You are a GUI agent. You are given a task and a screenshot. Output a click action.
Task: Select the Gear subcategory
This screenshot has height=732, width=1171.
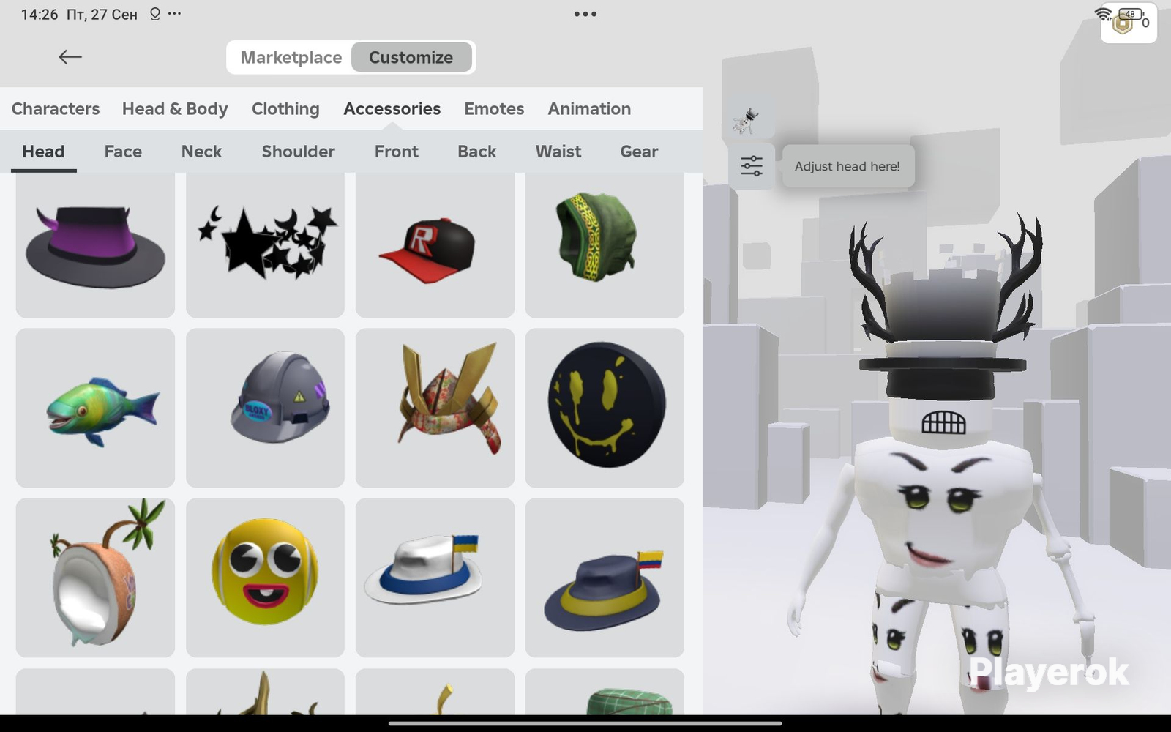click(639, 152)
